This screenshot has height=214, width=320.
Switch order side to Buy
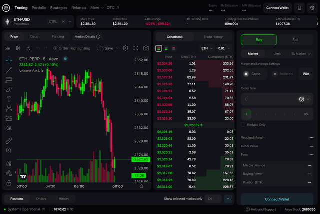[x=259, y=40]
